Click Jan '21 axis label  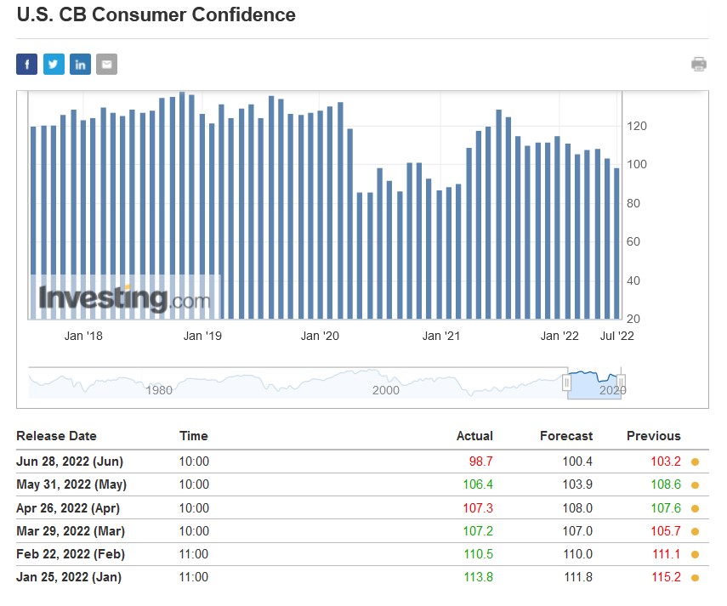tap(441, 336)
